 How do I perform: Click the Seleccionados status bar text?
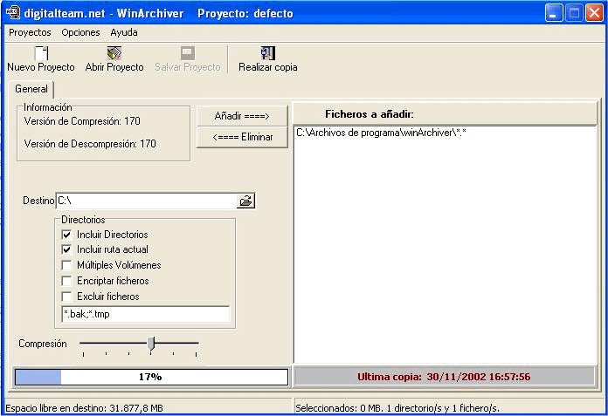pyautogui.click(x=397, y=408)
